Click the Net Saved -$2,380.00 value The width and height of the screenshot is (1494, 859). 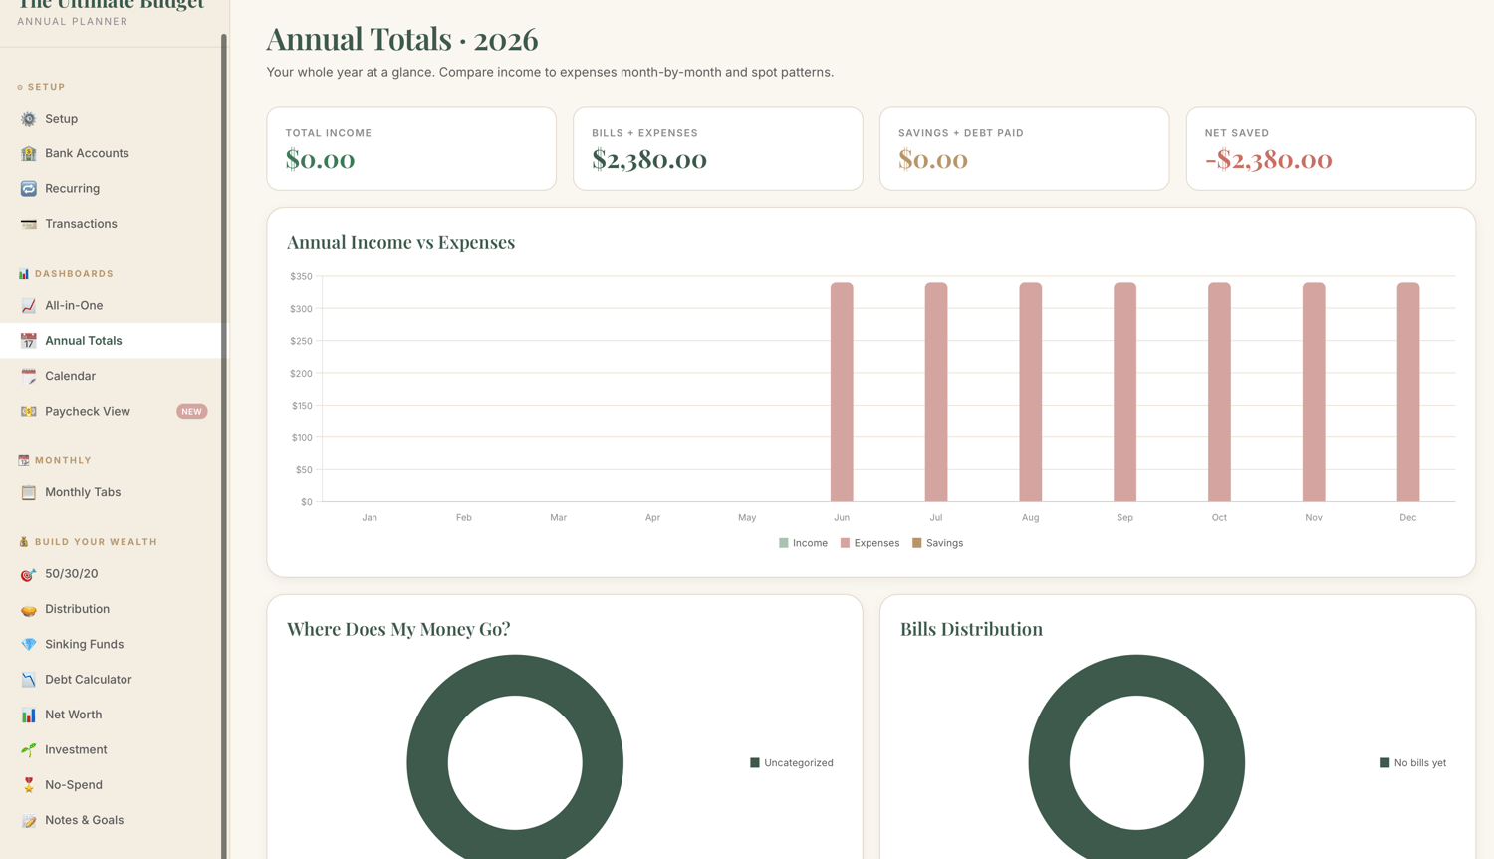(1268, 159)
